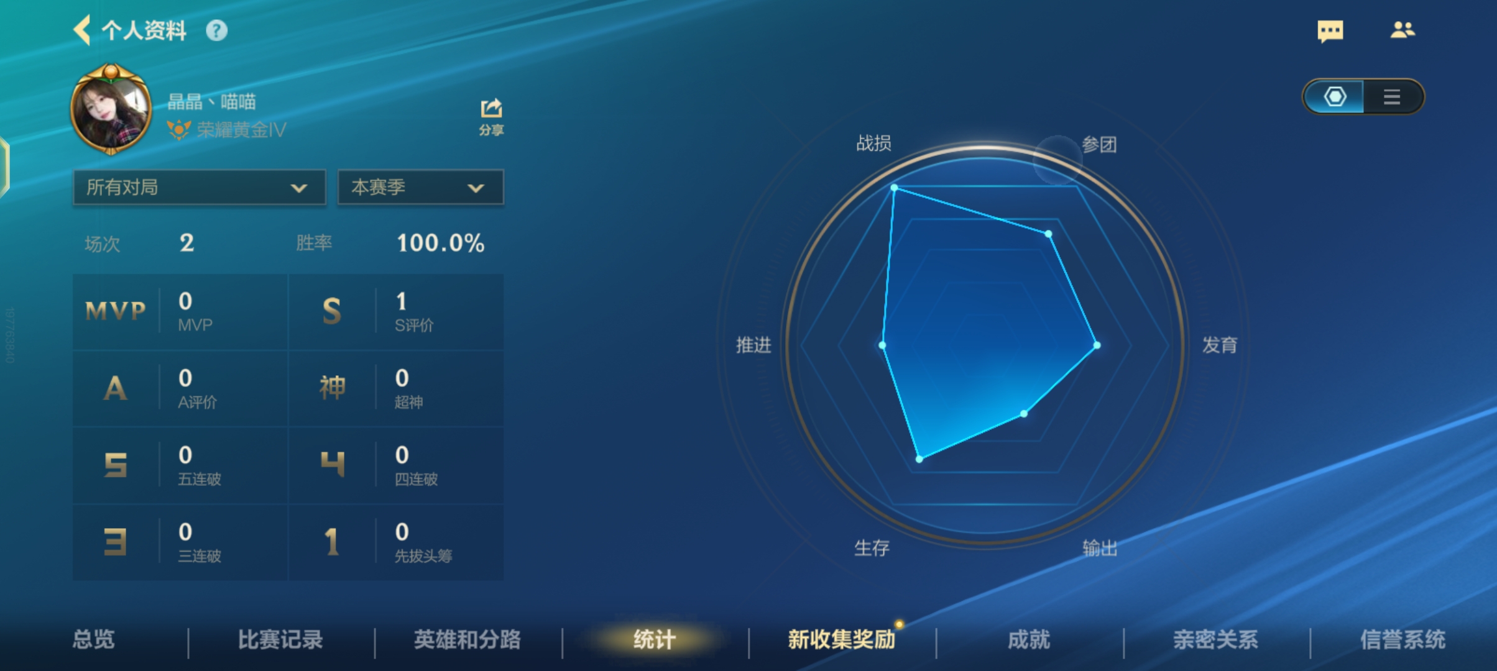Tap the 荣耀黄金IV rank badge icon
This screenshot has width=1497, height=671.
[x=178, y=129]
